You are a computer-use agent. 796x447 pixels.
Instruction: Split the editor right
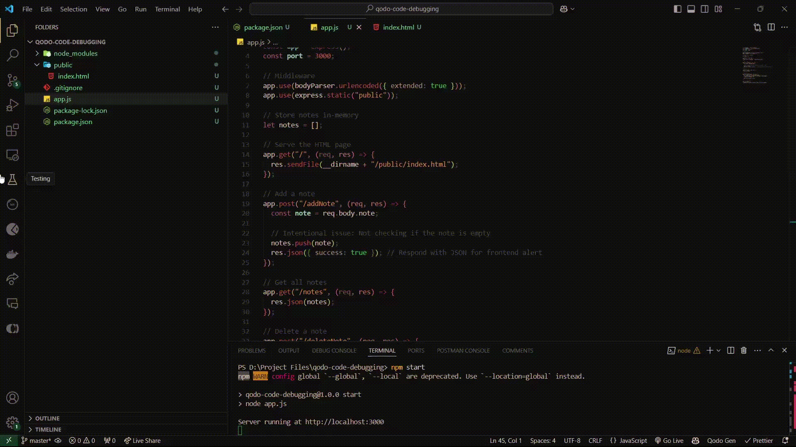coord(771,27)
